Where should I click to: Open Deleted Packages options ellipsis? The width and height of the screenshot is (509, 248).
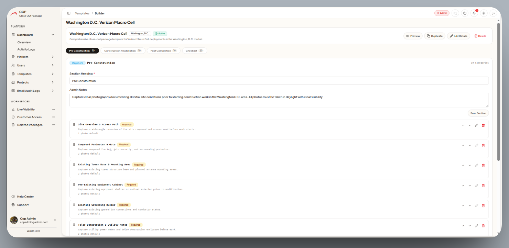[53, 125]
